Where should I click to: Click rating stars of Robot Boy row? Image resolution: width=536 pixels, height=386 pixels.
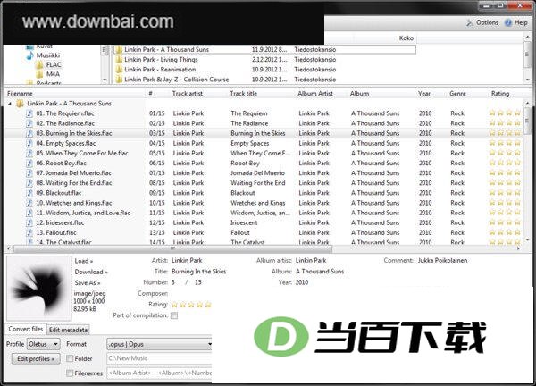pos(505,163)
